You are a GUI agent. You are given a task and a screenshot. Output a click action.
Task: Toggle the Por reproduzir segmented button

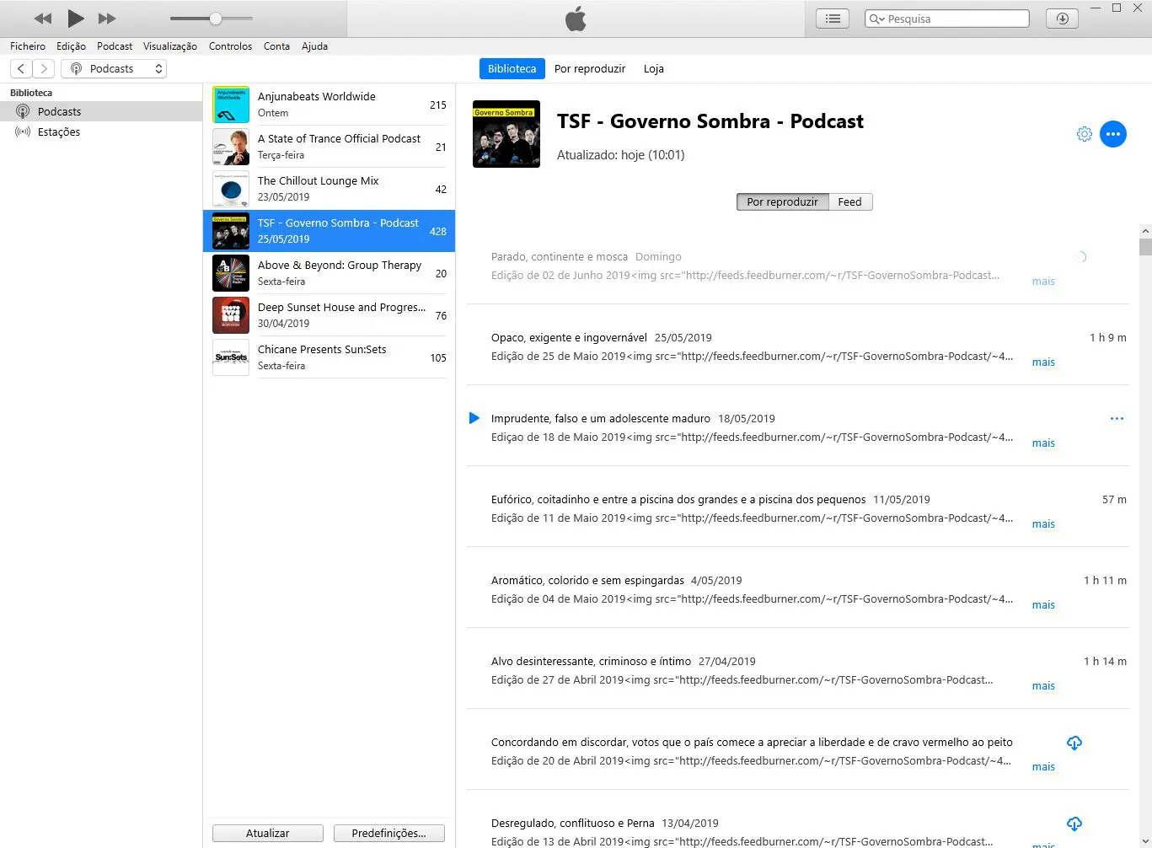tap(782, 202)
